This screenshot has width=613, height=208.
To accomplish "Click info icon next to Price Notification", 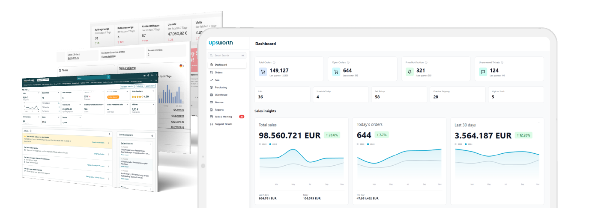I will click(426, 62).
